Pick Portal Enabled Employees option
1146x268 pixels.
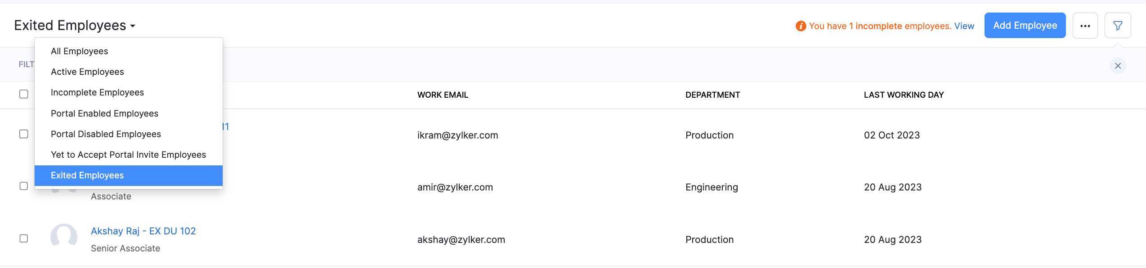(x=104, y=113)
